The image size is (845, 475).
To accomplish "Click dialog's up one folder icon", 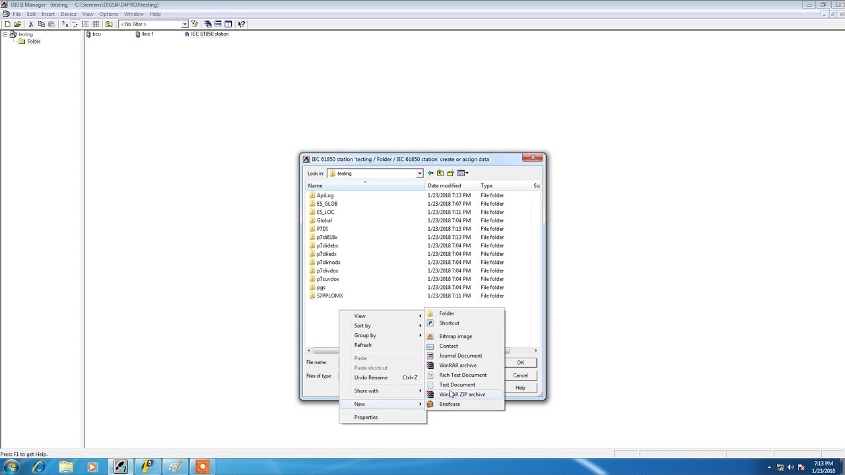I will pyautogui.click(x=440, y=174).
